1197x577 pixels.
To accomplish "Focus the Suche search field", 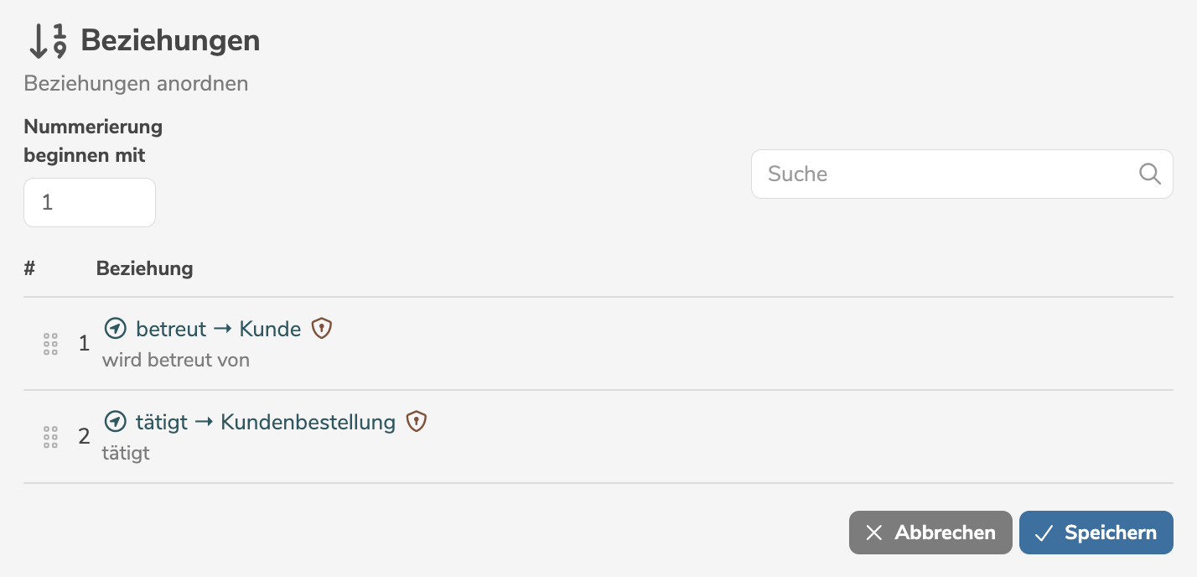I will coord(947,174).
